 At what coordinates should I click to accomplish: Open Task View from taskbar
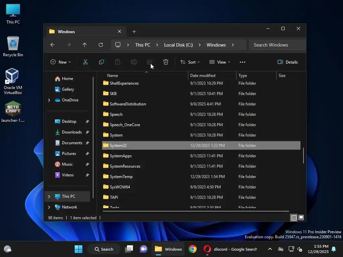pyautogui.click(x=129, y=249)
